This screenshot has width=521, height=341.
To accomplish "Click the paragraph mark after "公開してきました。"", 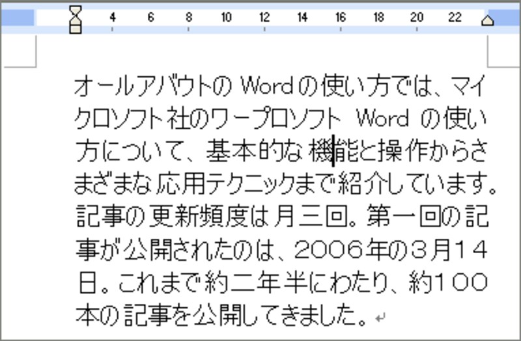I will [380, 318].
